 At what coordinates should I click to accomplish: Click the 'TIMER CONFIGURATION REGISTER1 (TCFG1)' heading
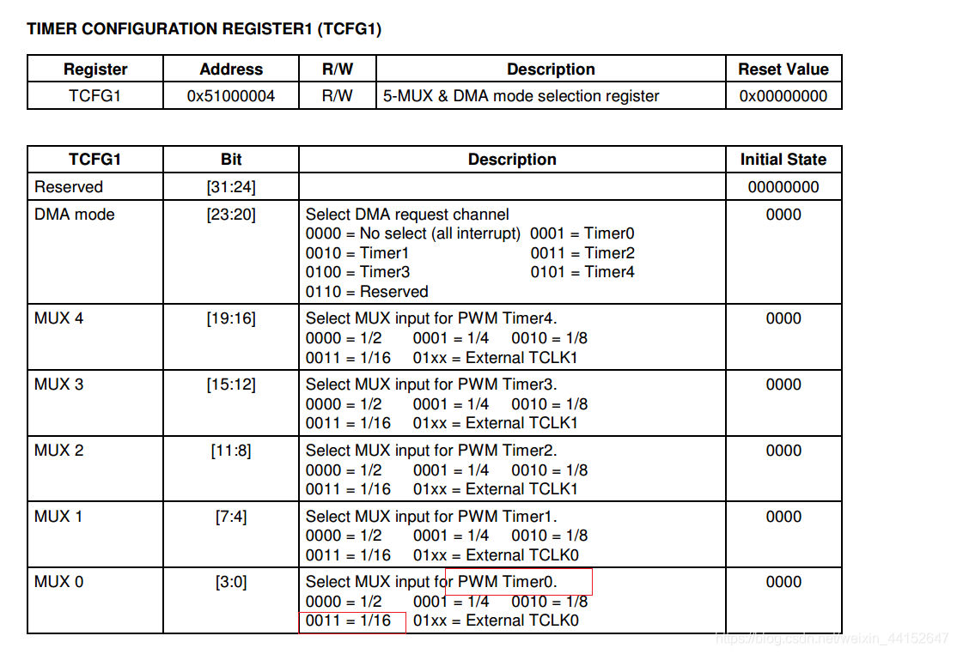click(204, 29)
